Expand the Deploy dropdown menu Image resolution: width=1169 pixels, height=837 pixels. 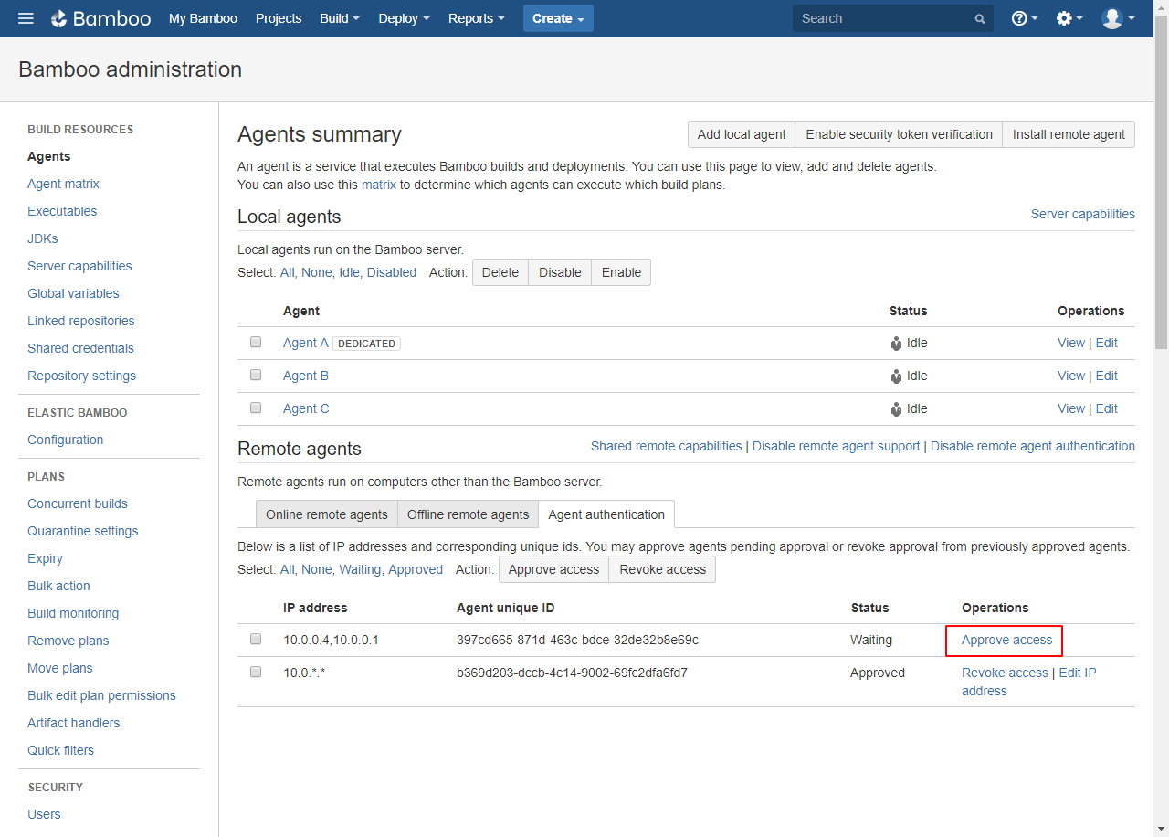click(404, 18)
